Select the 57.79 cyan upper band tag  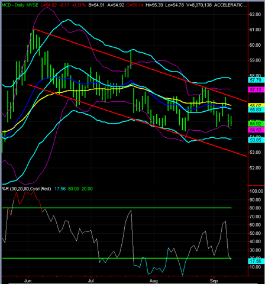click(256, 80)
